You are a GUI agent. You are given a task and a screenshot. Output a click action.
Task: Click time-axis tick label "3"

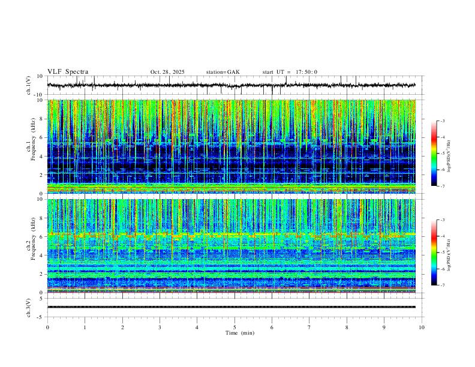pyautogui.click(x=160, y=327)
